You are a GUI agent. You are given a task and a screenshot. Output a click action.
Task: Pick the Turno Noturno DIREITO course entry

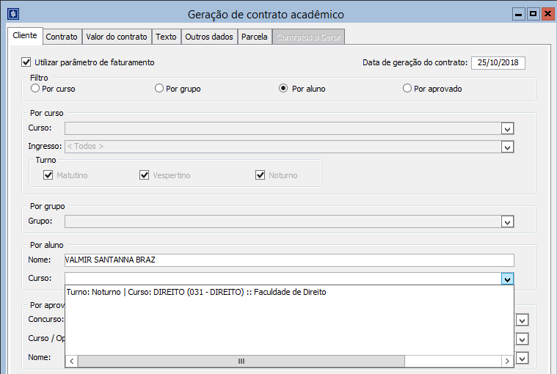tap(196, 292)
